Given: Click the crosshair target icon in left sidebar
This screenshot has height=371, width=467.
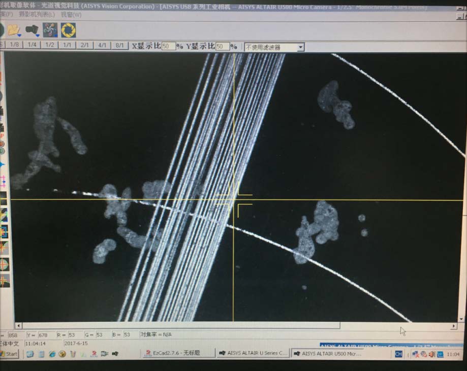Looking at the screenshot, I should coord(4,264).
